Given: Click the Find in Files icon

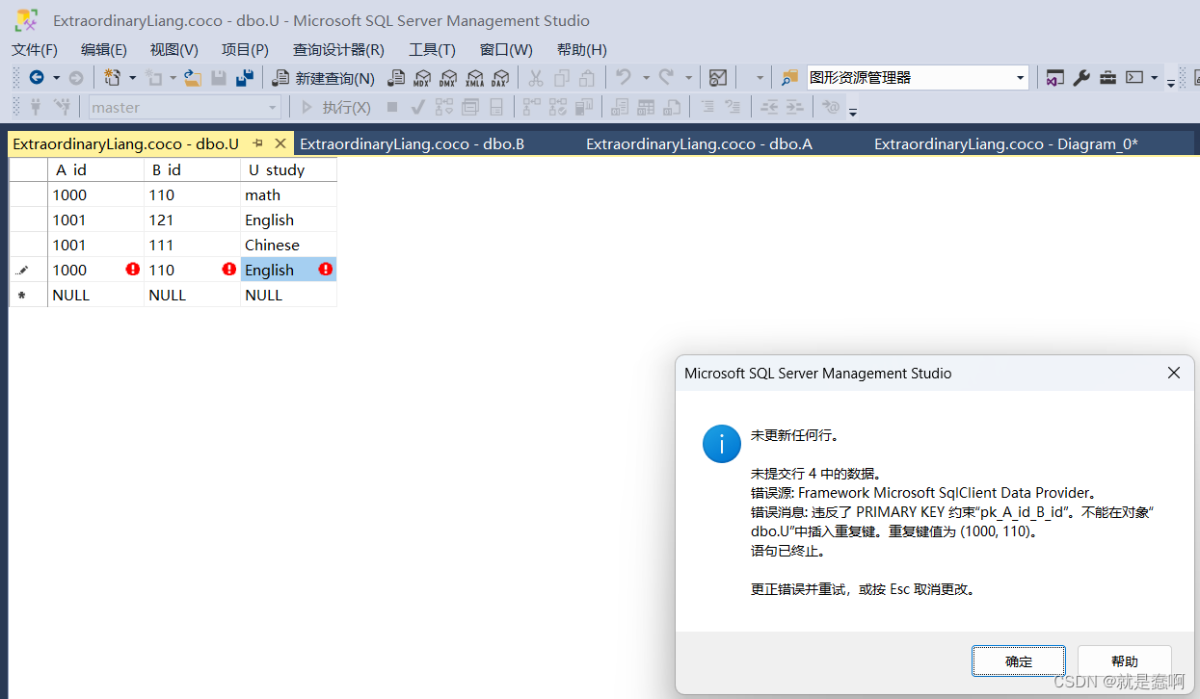Looking at the screenshot, I should click(790, 78).
